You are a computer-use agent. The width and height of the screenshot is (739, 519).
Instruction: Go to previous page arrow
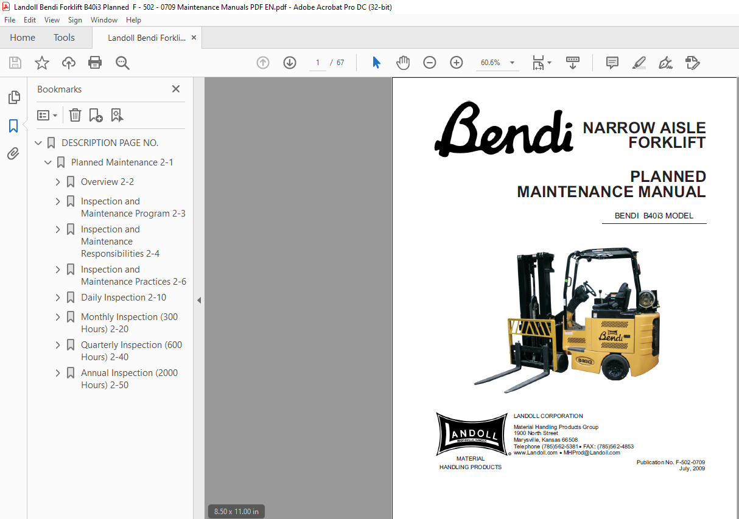(x=263, y=63)
